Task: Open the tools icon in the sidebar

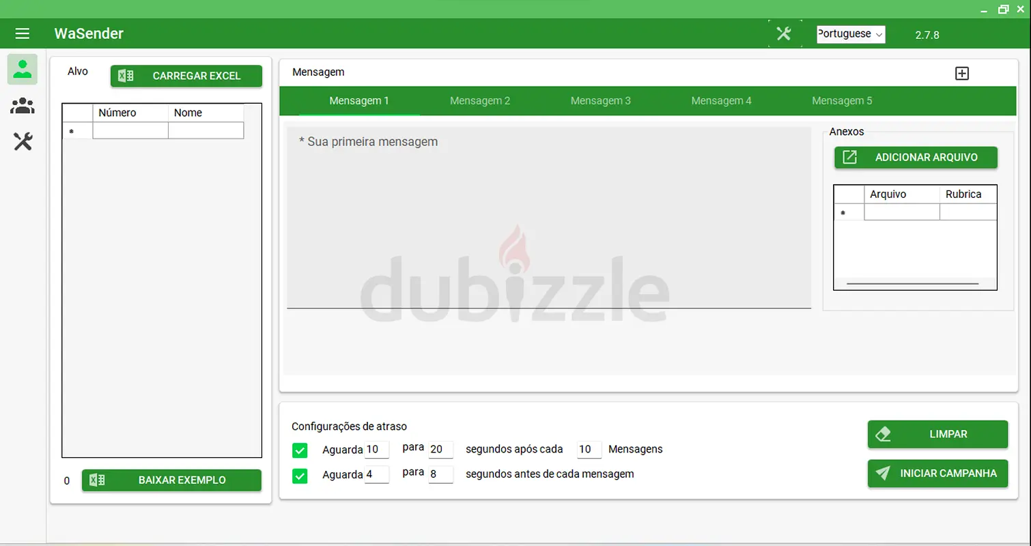Action: 23,142
